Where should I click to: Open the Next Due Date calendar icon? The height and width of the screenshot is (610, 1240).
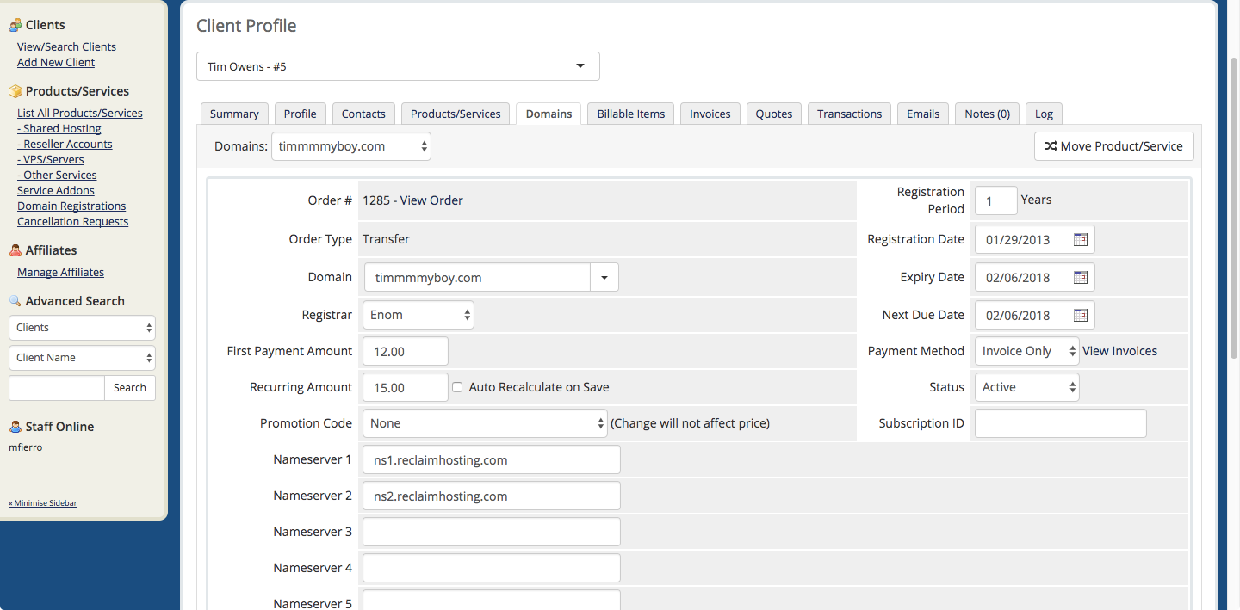pos(1081,315)
